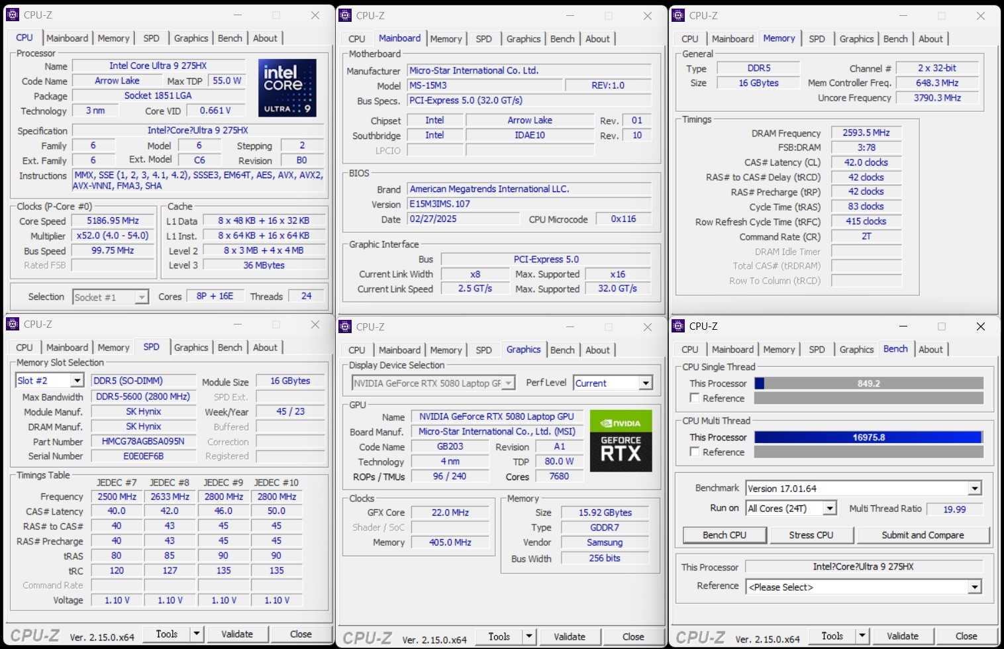
Task: Switch to Mainboard tab in the CPU tab window
Action: 67,38
